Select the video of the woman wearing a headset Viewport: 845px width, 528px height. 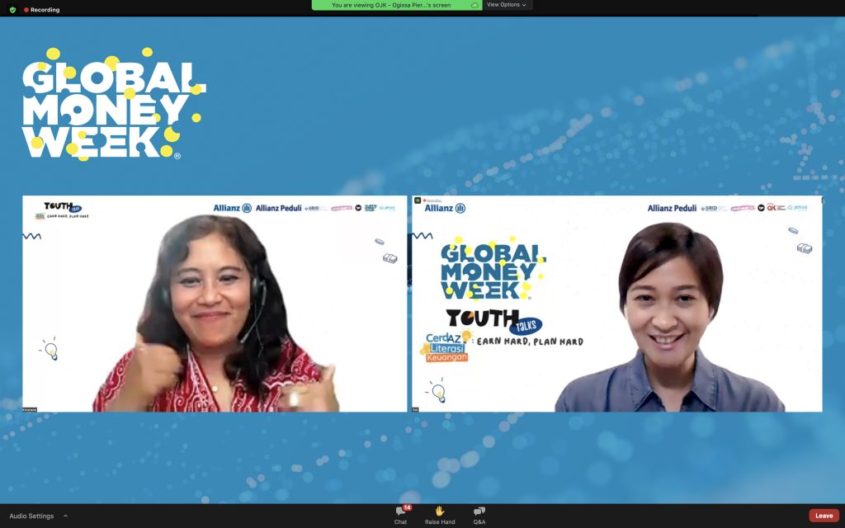click(x=215, y=304)
